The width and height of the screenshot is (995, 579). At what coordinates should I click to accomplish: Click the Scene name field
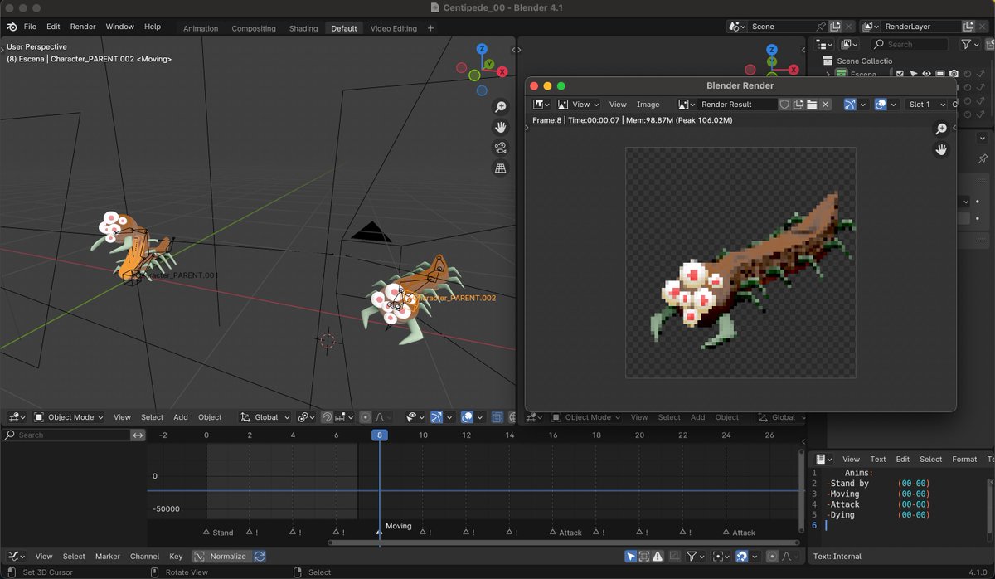782,27
